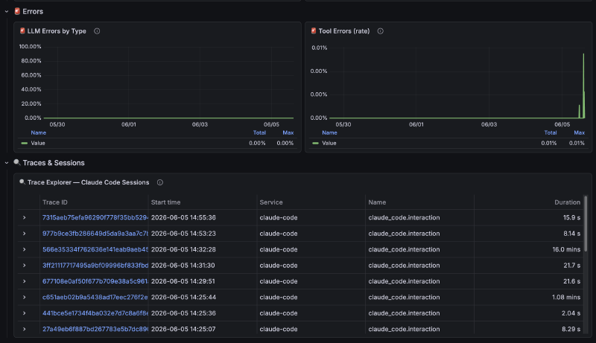The width and height of the screenshot is (596, 343).
Task: Toggle the Value series in Tool Errors legend
Action: tap(329, 143)
